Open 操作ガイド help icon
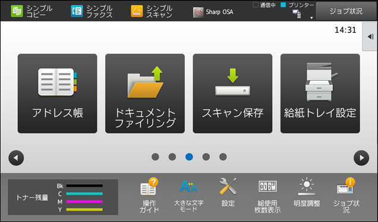The height and width of the screenshot is (222, 378). pyautogui.click(x=149, y=195)
